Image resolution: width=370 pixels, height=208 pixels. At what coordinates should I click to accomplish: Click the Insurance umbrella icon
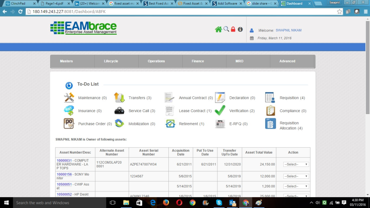point(69,111)
